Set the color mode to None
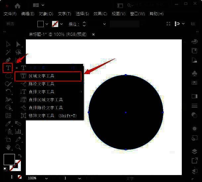The image size is (202, 182). (20, 177)
